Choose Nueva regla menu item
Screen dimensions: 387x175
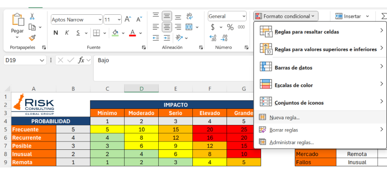[320, 117]
